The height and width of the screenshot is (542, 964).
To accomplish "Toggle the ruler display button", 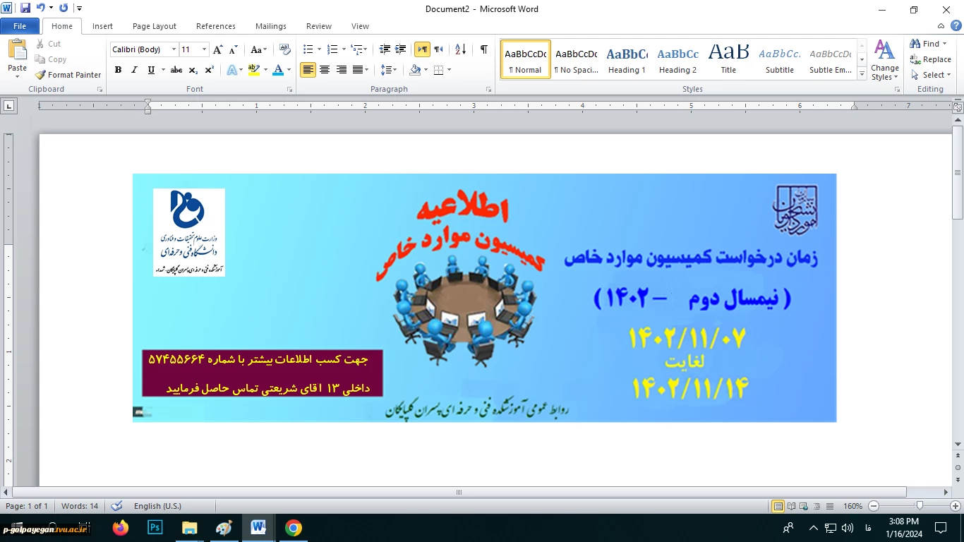I will tap(958, 108).
